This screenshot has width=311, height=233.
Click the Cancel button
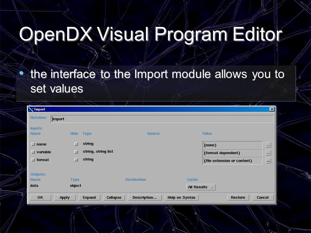263,197
